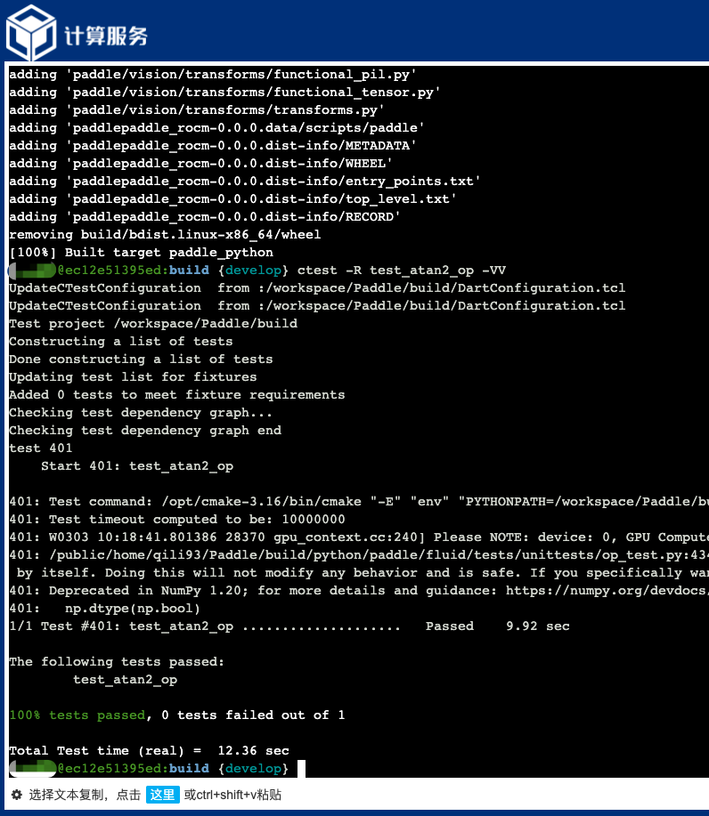Click the terminal cursor block at the last prompt

click(302, 768)
